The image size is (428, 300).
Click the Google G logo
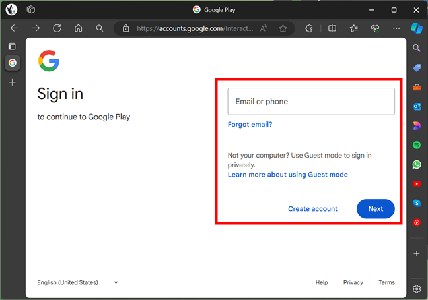49,61
